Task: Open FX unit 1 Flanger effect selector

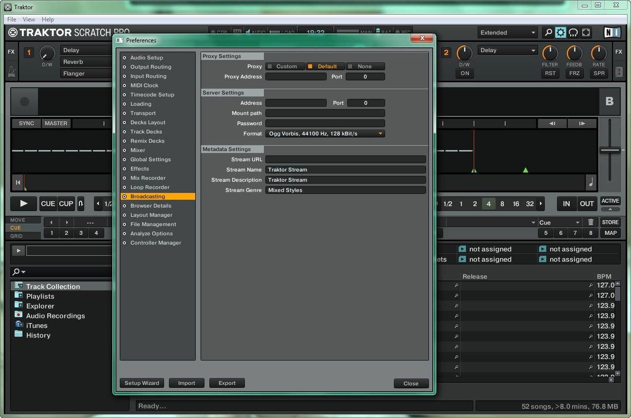Action: click(x=87, y=74)
